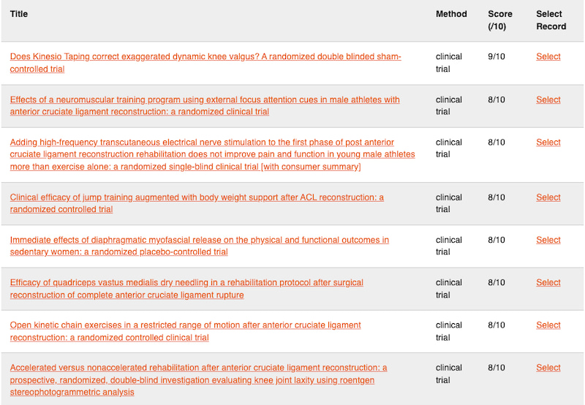Click the Select Record column header
The width and height of the screenshot is (585, 405).
click(551, 20)
